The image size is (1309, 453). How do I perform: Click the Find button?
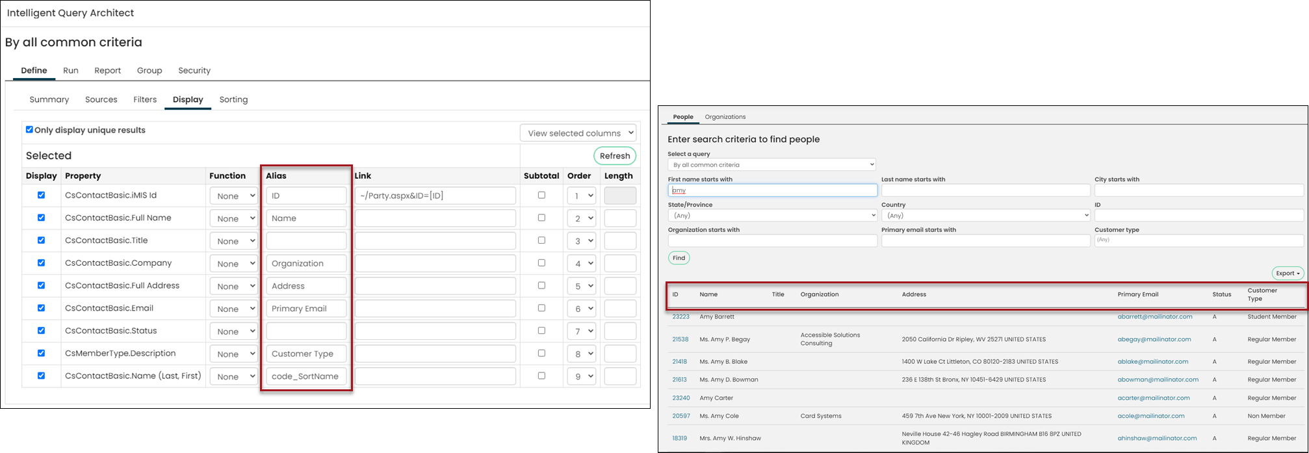pos(679,258)
